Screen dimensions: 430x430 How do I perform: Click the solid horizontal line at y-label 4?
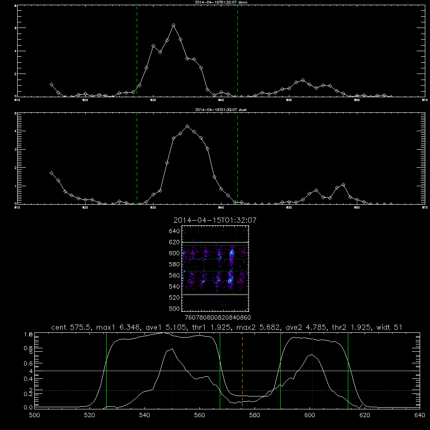point(227,371)
